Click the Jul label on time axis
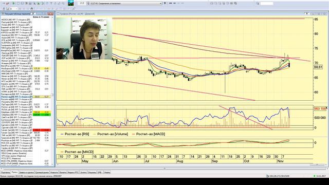Image resolution: width=329 pixels, height=185 pixels. [147, 161]
